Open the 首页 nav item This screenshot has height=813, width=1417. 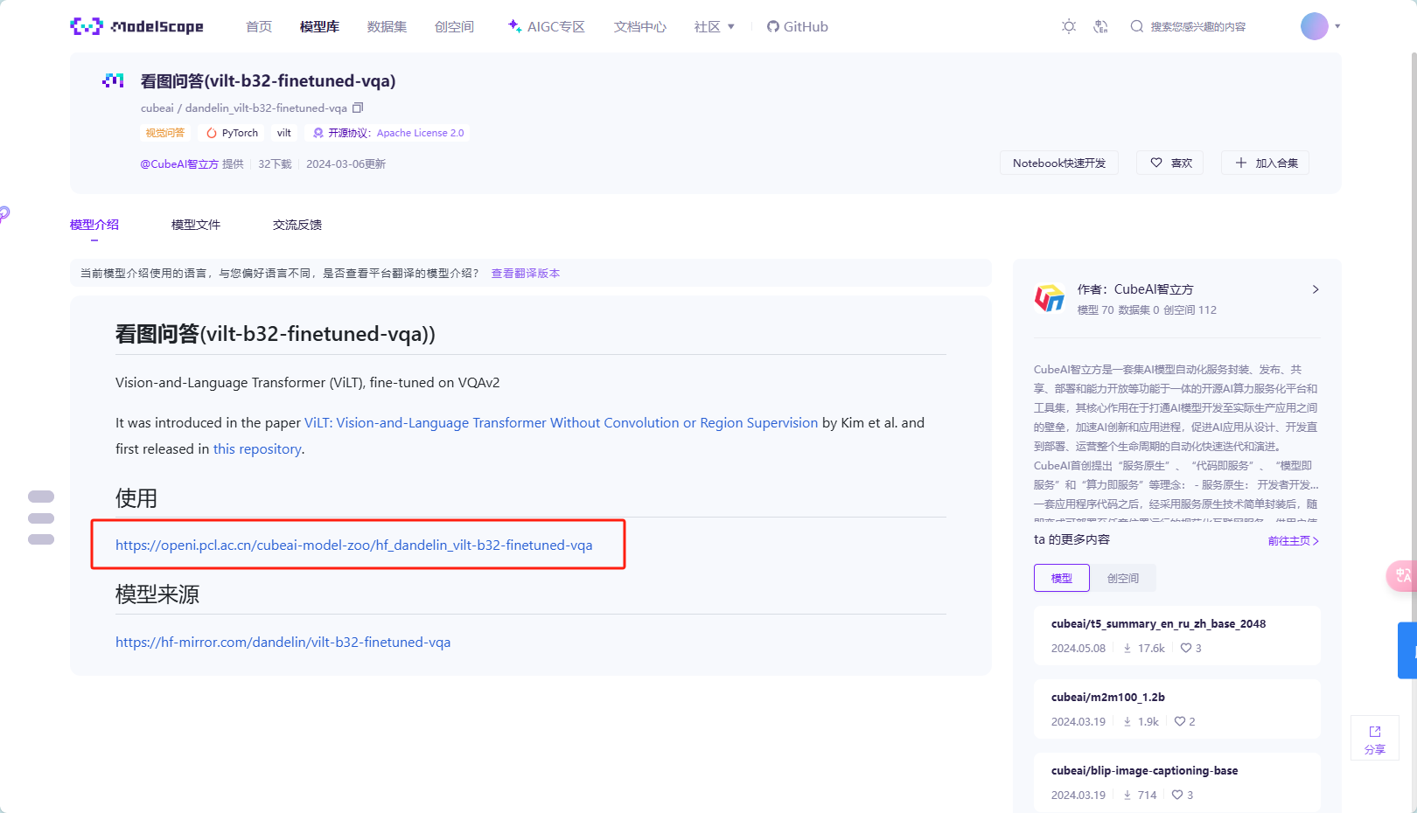[259, 27]
